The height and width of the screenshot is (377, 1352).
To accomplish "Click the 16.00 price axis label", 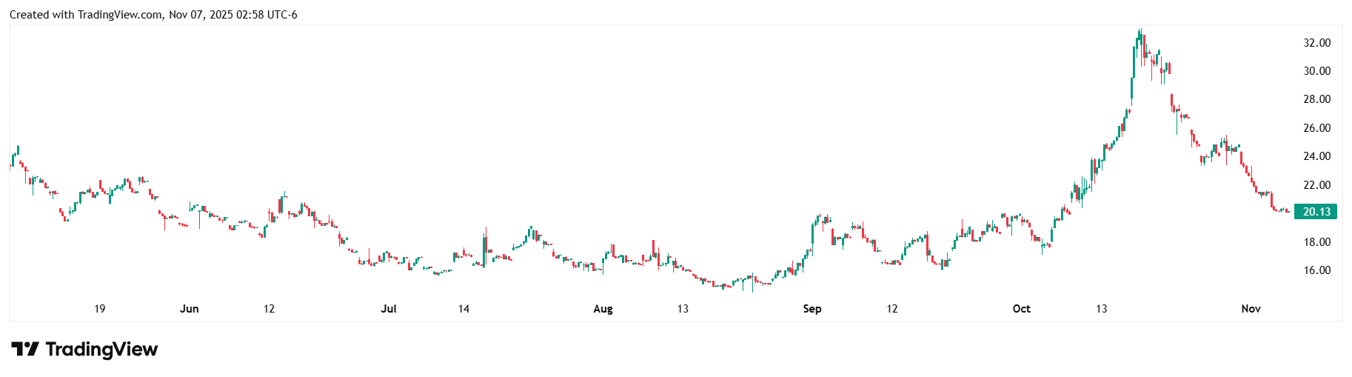I will point(1316,270).
